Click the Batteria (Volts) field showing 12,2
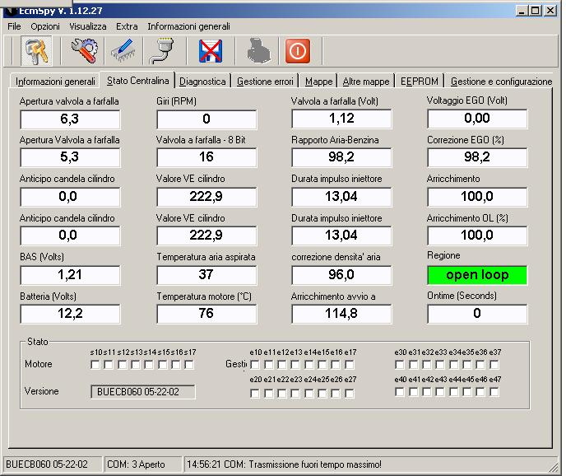Image resolution: width=566 pixels, height=476 pixels. click(x=70, y=314)
